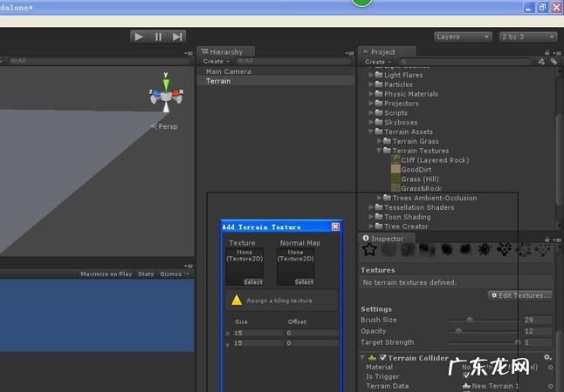
Task: Click the Hierarchy search field
Action: coord(293,61)
